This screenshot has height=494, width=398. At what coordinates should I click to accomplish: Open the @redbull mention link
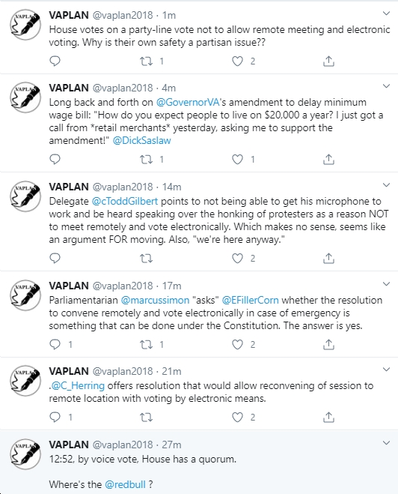point(125,484)
